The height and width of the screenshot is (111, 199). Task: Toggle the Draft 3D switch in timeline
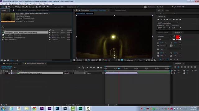tap(83, 68)
